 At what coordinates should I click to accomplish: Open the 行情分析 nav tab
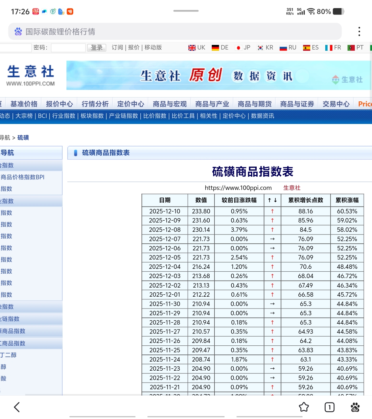tap(95, 104)
